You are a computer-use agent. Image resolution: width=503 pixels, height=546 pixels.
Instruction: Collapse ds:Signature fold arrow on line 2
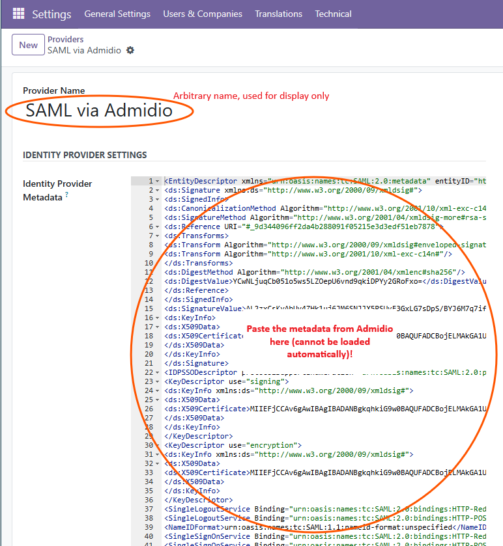click(158, 190)
